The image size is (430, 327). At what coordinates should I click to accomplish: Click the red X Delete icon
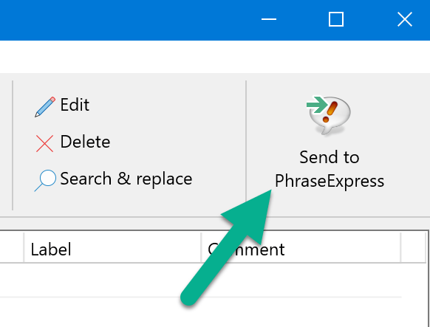(x=45, y=143)
